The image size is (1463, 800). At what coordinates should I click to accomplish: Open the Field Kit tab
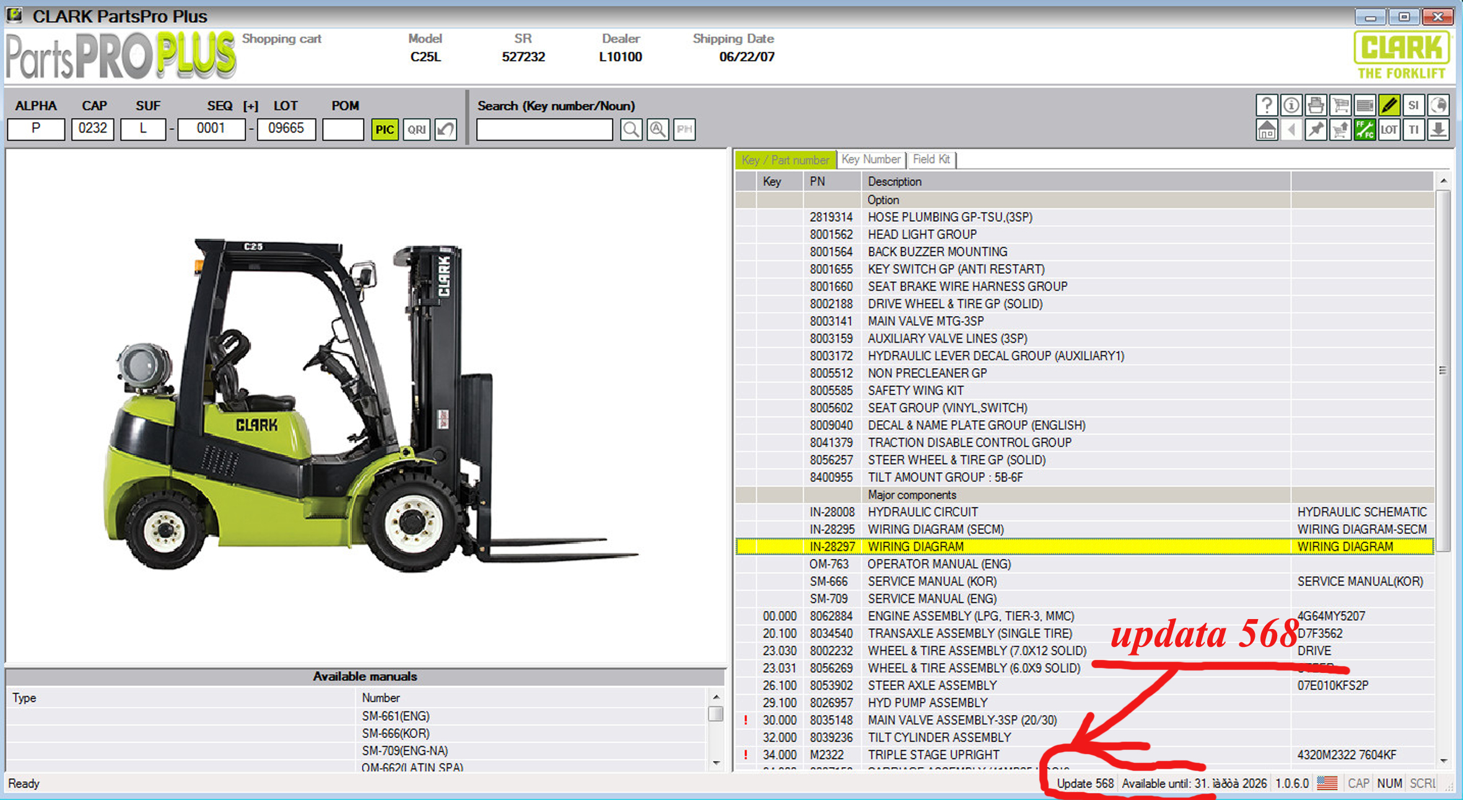click(x=931, y=159)
